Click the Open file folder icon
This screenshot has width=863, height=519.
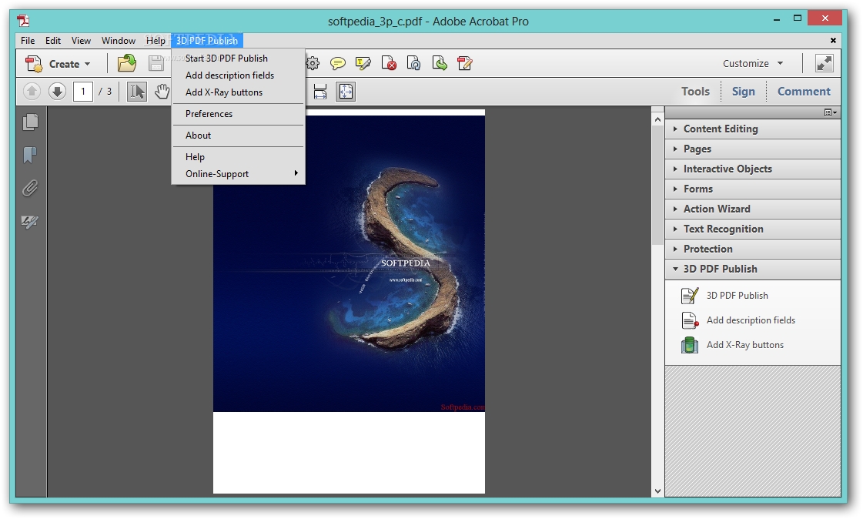[126, 64]
